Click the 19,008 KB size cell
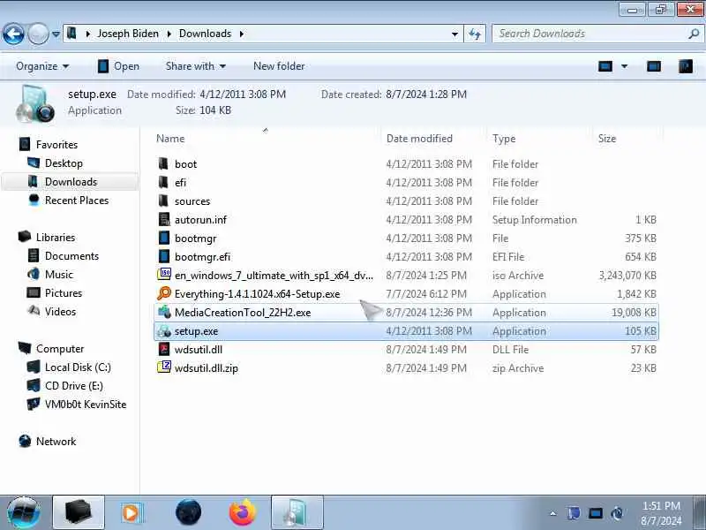This screenshot has height=530, width=706. tap(634, 313)
